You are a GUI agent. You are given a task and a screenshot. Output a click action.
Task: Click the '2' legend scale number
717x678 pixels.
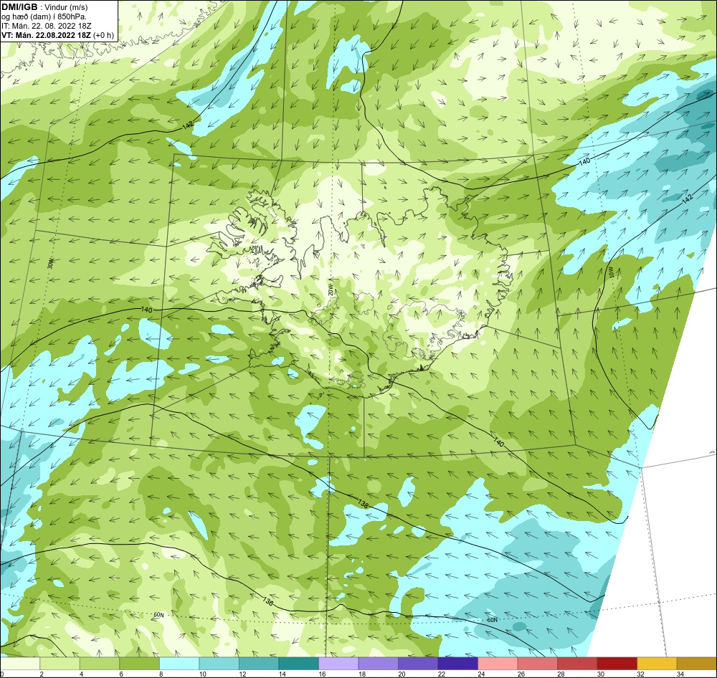click(42, 674)
